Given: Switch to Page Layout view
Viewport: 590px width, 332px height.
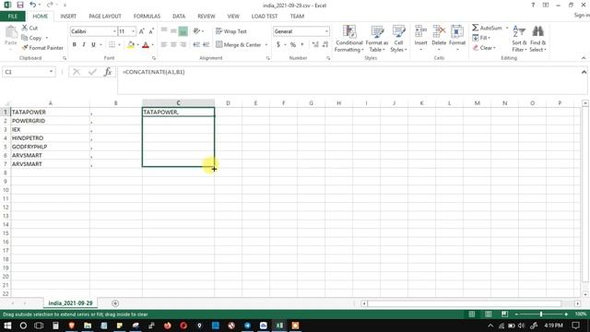Looking at the screenshot, I should coord(488,314).
